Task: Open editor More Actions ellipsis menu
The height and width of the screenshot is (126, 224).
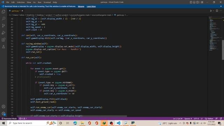Action: point(221,11)
